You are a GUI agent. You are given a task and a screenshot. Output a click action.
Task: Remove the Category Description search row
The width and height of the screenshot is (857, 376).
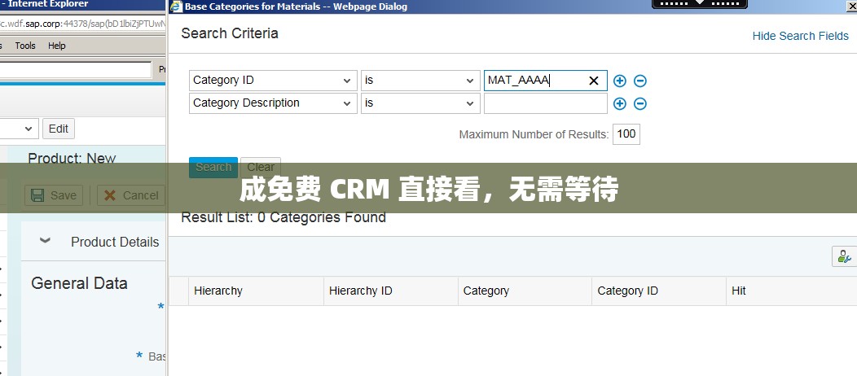[x=640, y=103]
